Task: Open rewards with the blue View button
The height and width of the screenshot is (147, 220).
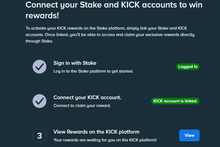Action: (x=189, y=135)
